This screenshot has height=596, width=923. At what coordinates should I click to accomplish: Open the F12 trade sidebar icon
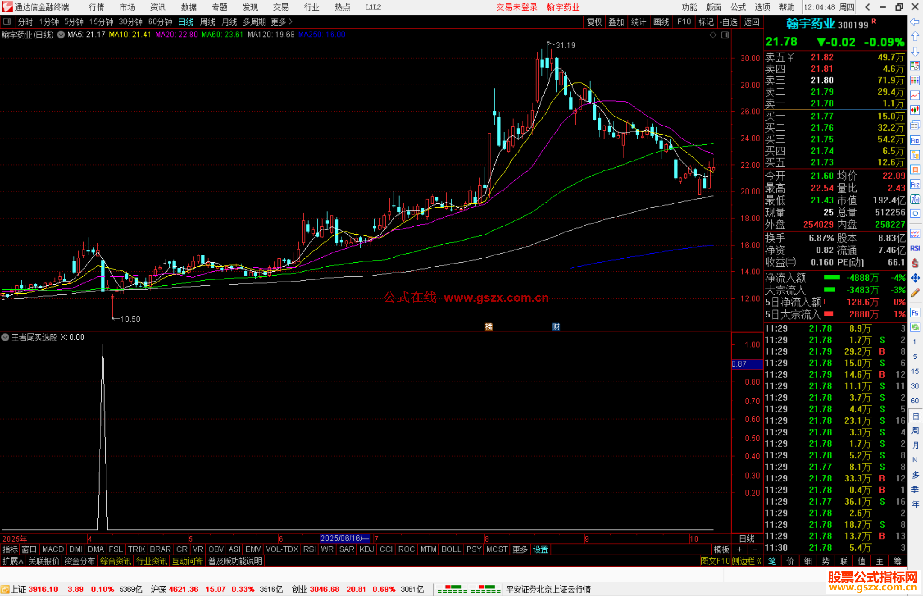(x=915, y=185)
